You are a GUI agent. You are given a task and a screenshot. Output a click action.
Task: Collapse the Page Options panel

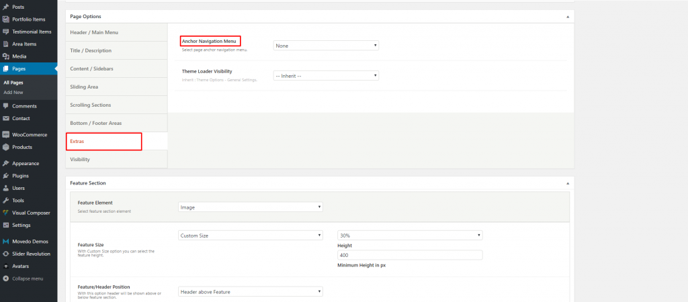(567, 16)
